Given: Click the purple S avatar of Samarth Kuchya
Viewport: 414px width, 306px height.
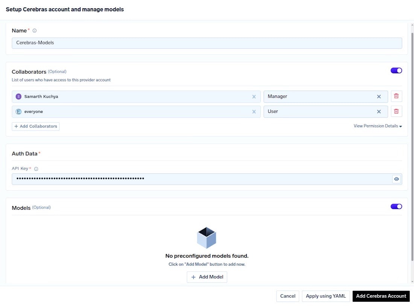Looking at the screenshot, I should pos(18,97).
